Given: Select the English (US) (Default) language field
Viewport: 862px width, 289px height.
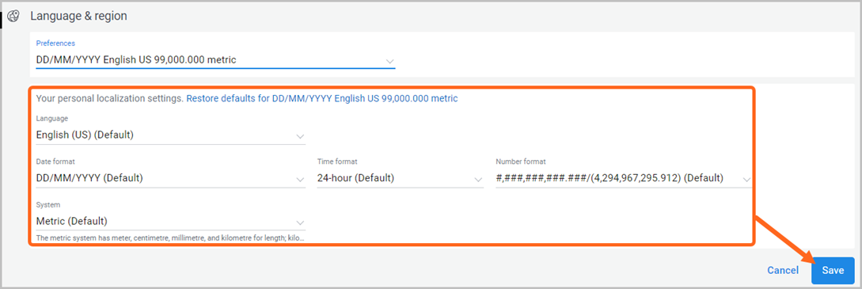Looking at the screenshot, I should 171,135.
